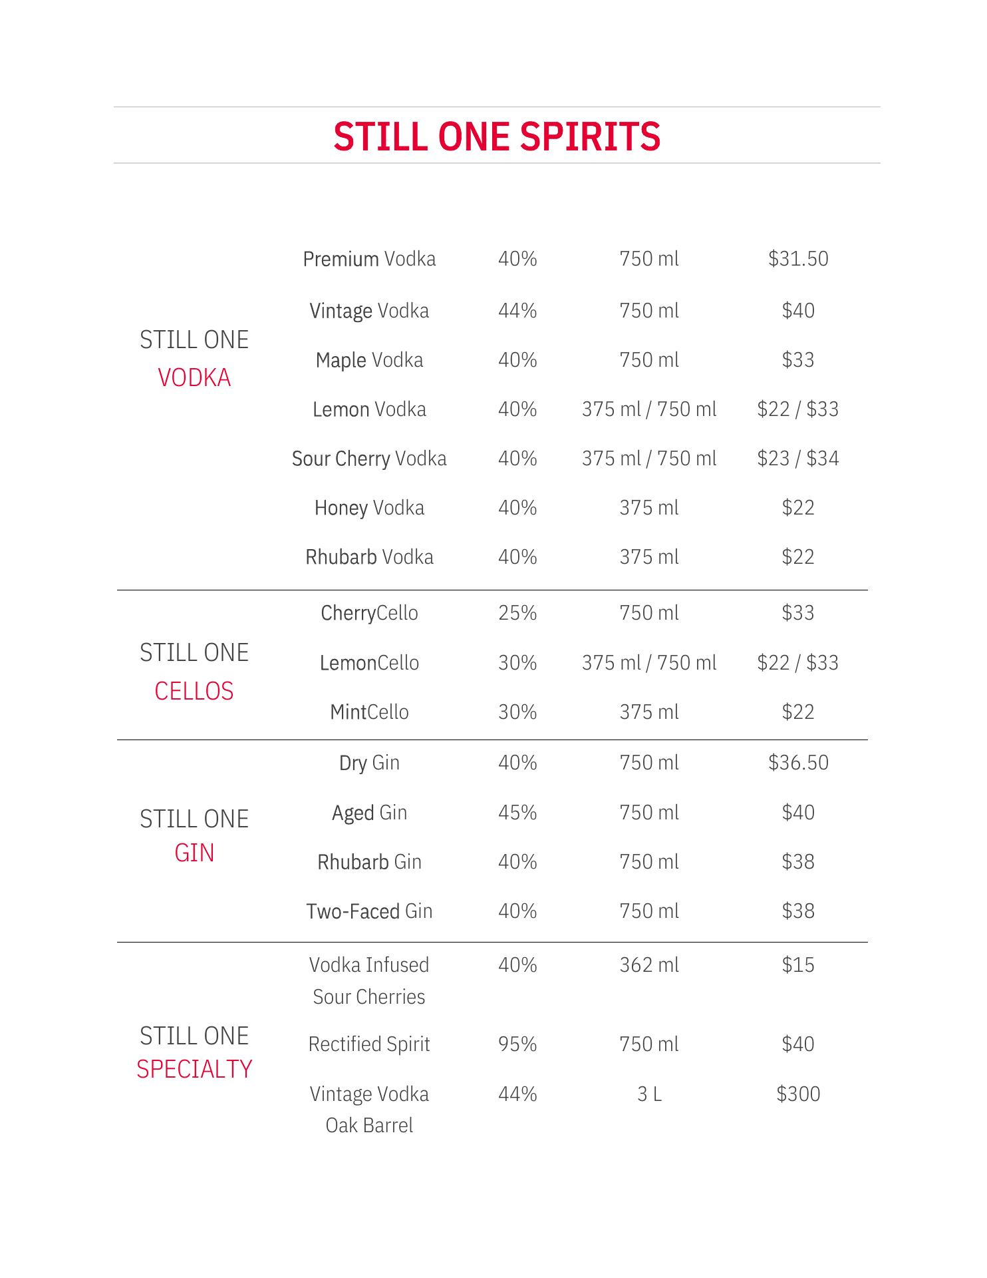Screen dimensions: 987x1278
Task: Click the Aged Gin 45% value
Action: [x=517, y=813]
